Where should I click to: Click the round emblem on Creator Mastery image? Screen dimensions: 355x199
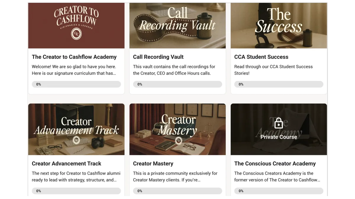179,141
